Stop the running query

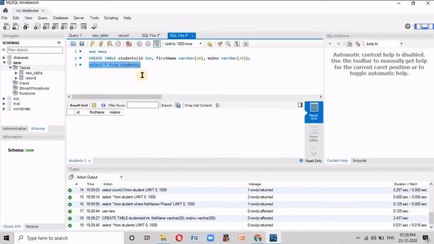(x=118, y=43)
